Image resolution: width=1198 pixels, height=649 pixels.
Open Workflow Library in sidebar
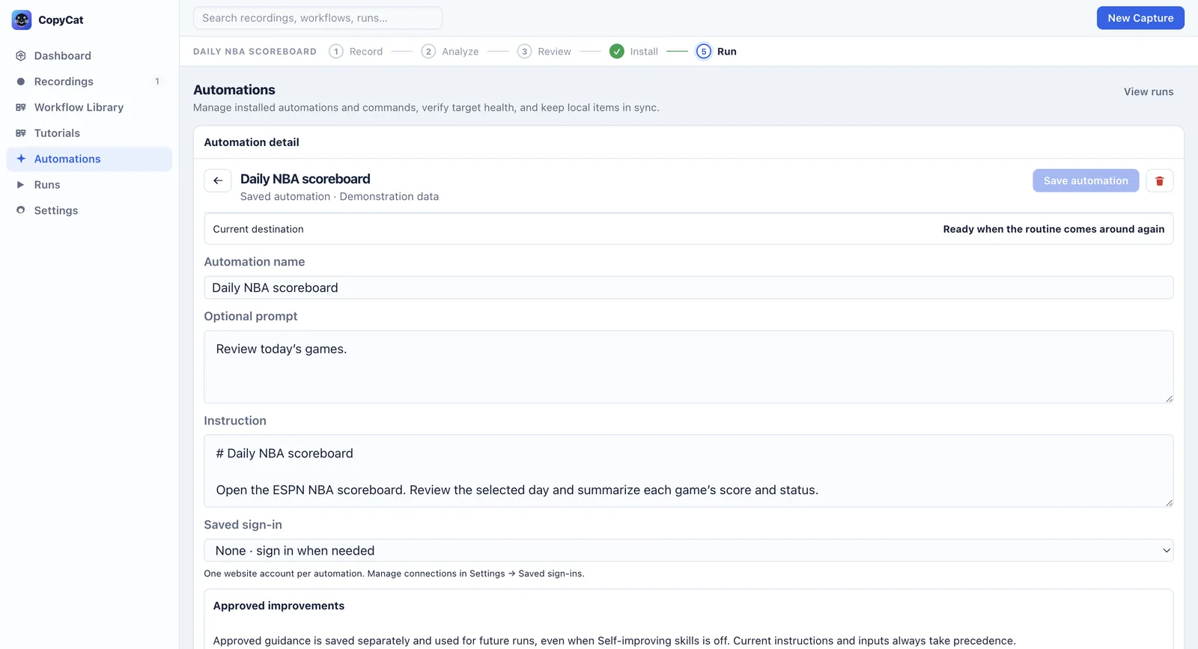[89, 107]
